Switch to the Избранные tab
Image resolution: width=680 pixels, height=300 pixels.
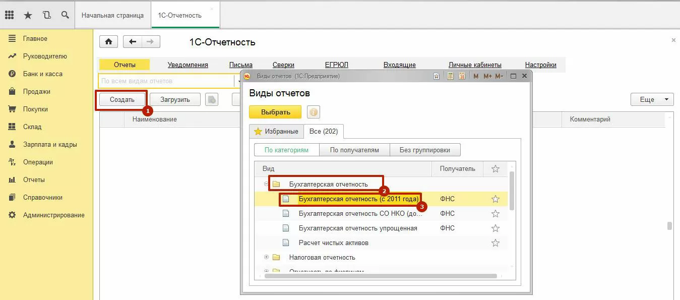276,131
